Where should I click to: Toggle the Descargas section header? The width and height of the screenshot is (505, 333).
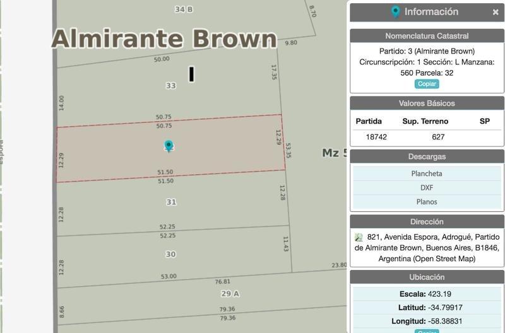427,156
